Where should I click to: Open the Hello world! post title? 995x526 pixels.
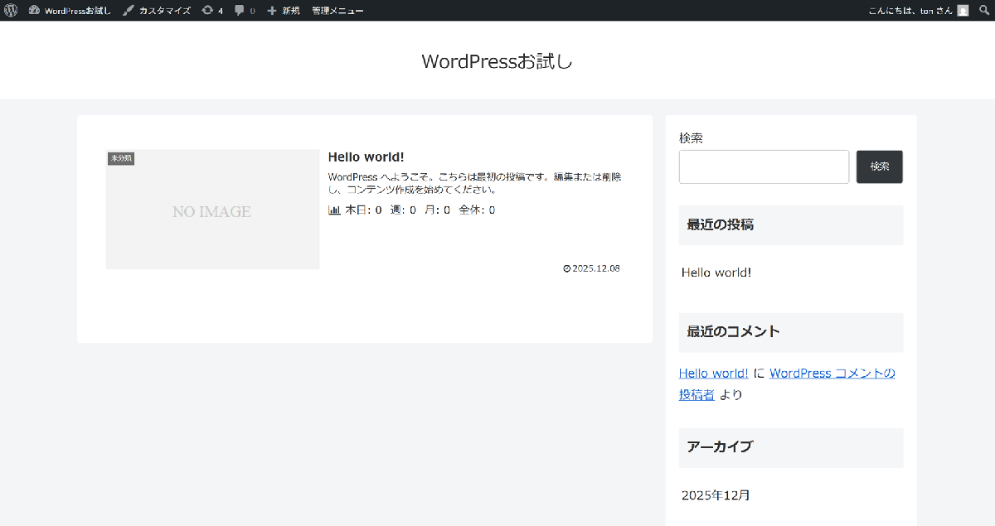366,157
